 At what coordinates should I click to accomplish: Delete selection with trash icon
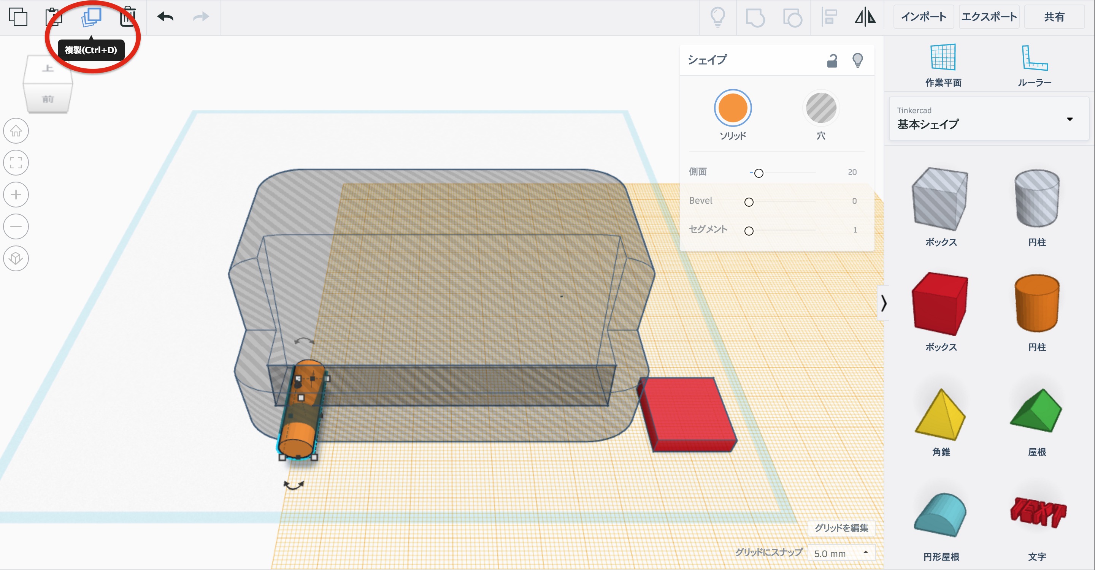[127, 17]
